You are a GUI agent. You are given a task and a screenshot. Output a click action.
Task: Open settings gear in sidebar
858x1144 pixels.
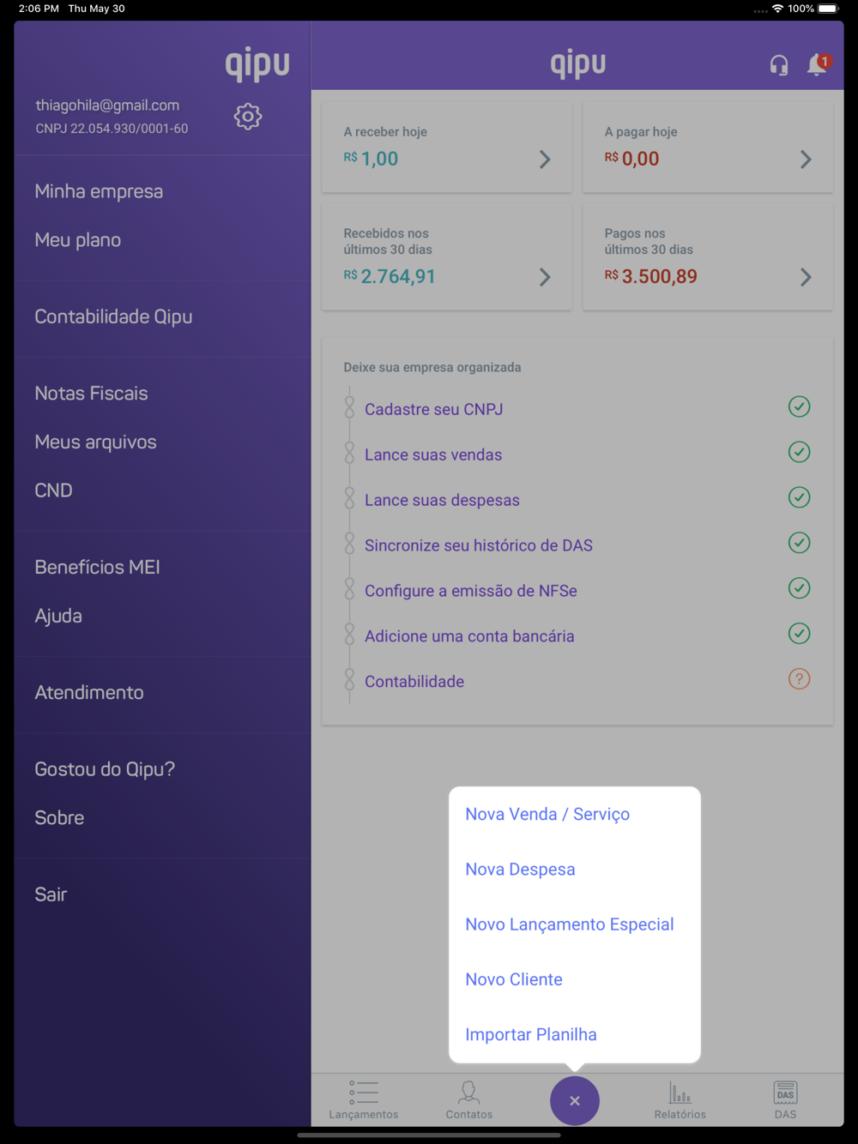(248, 117)
